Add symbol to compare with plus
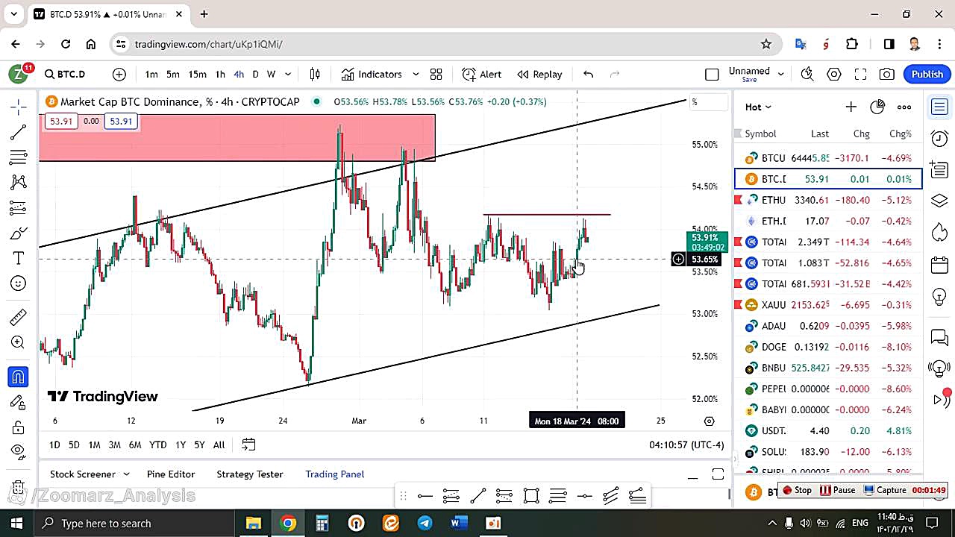This screenshot has height=537, width=955. coord(119,74)
